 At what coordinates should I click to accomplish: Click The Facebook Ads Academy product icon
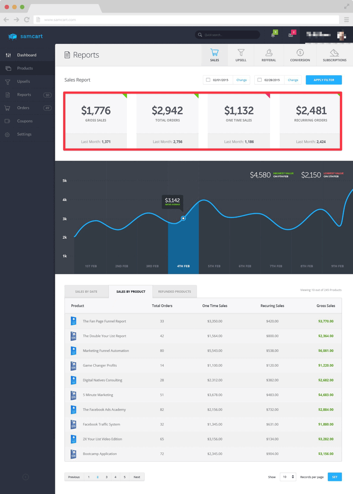[x=74, y=410]
